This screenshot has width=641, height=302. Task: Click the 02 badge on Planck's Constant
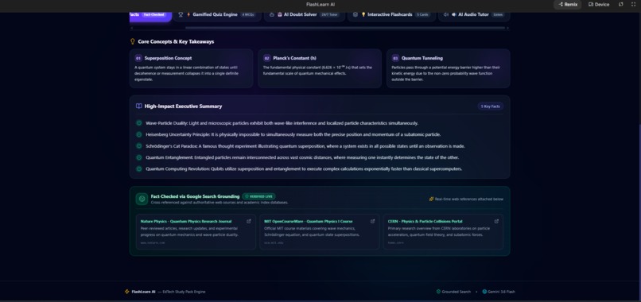pos(267,58)
